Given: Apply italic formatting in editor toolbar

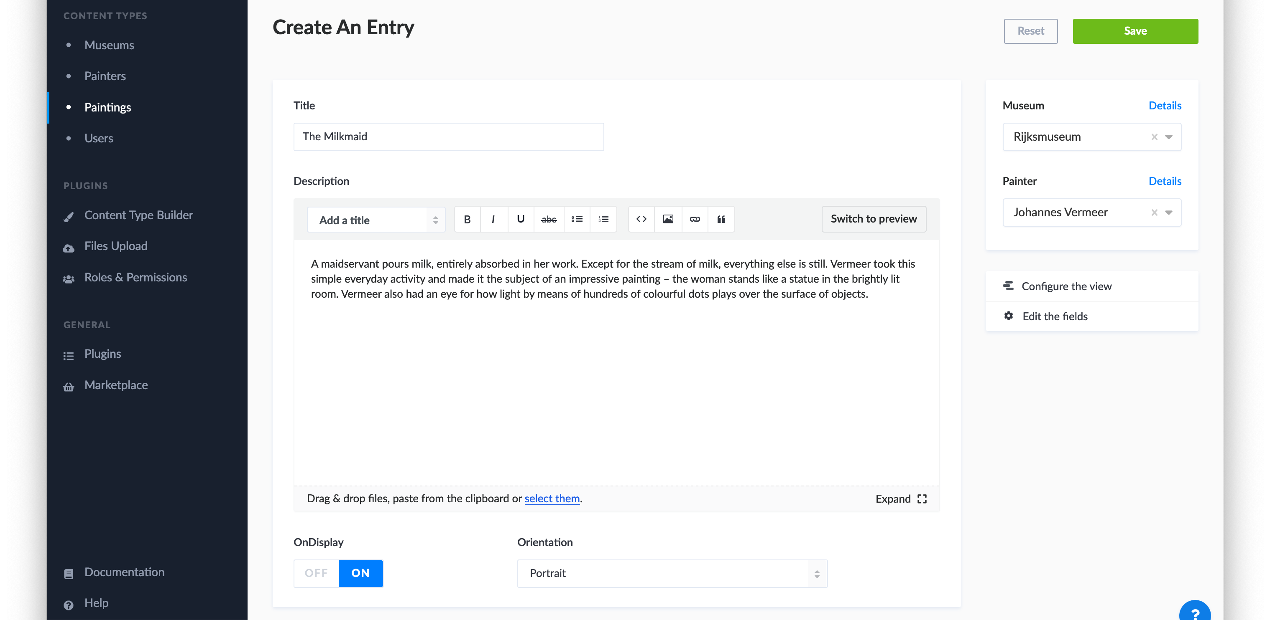Looking at the screenshot, I should click(x=493, y=219).
